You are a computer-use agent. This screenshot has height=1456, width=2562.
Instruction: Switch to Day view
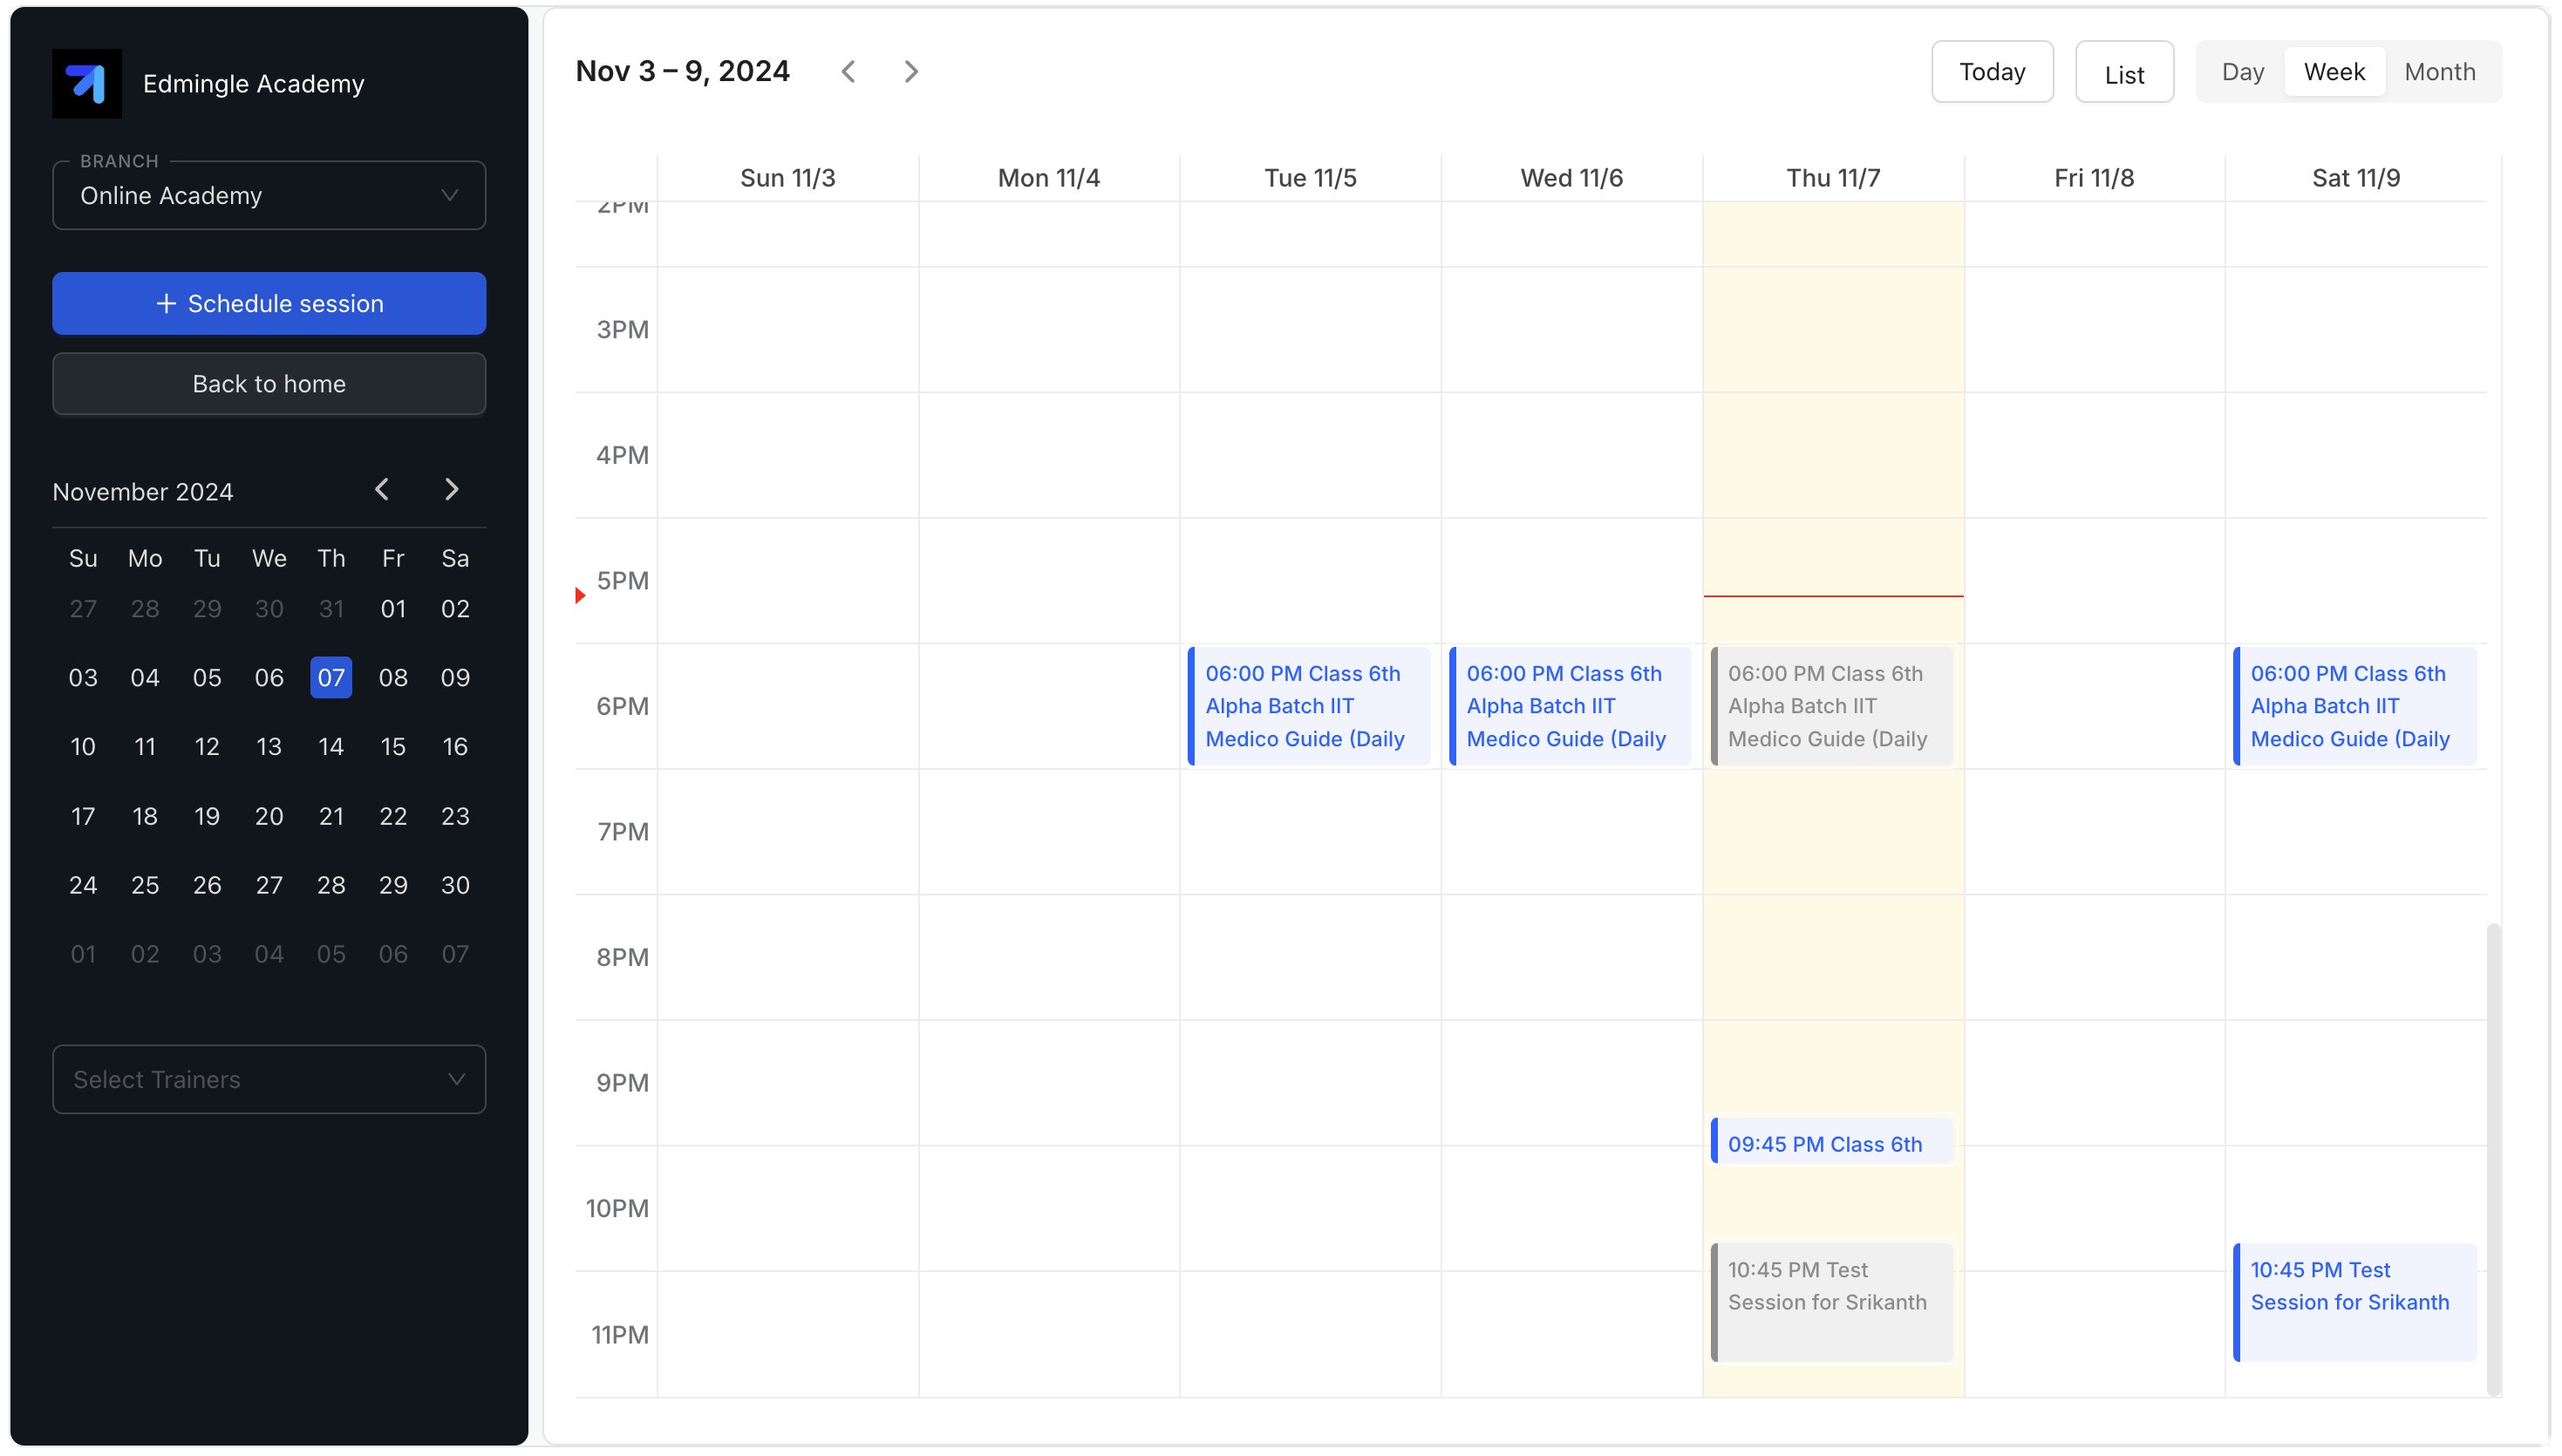(2242, 72)
